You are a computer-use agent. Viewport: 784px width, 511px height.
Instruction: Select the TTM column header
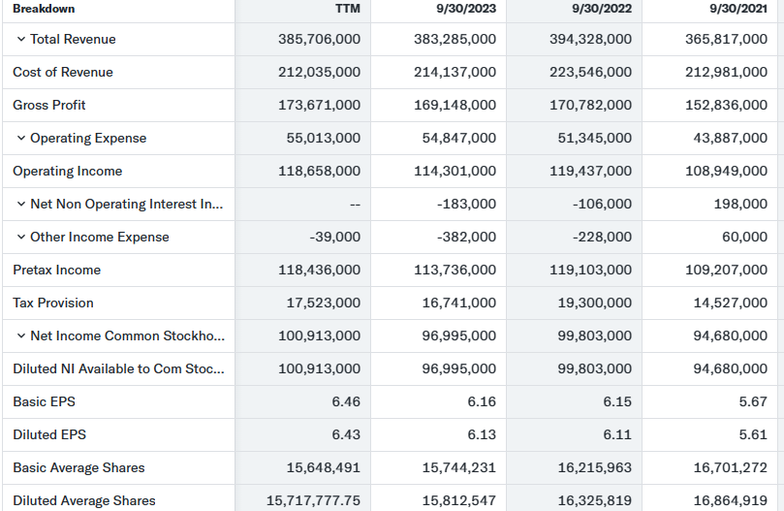click(x=348, y=9)
